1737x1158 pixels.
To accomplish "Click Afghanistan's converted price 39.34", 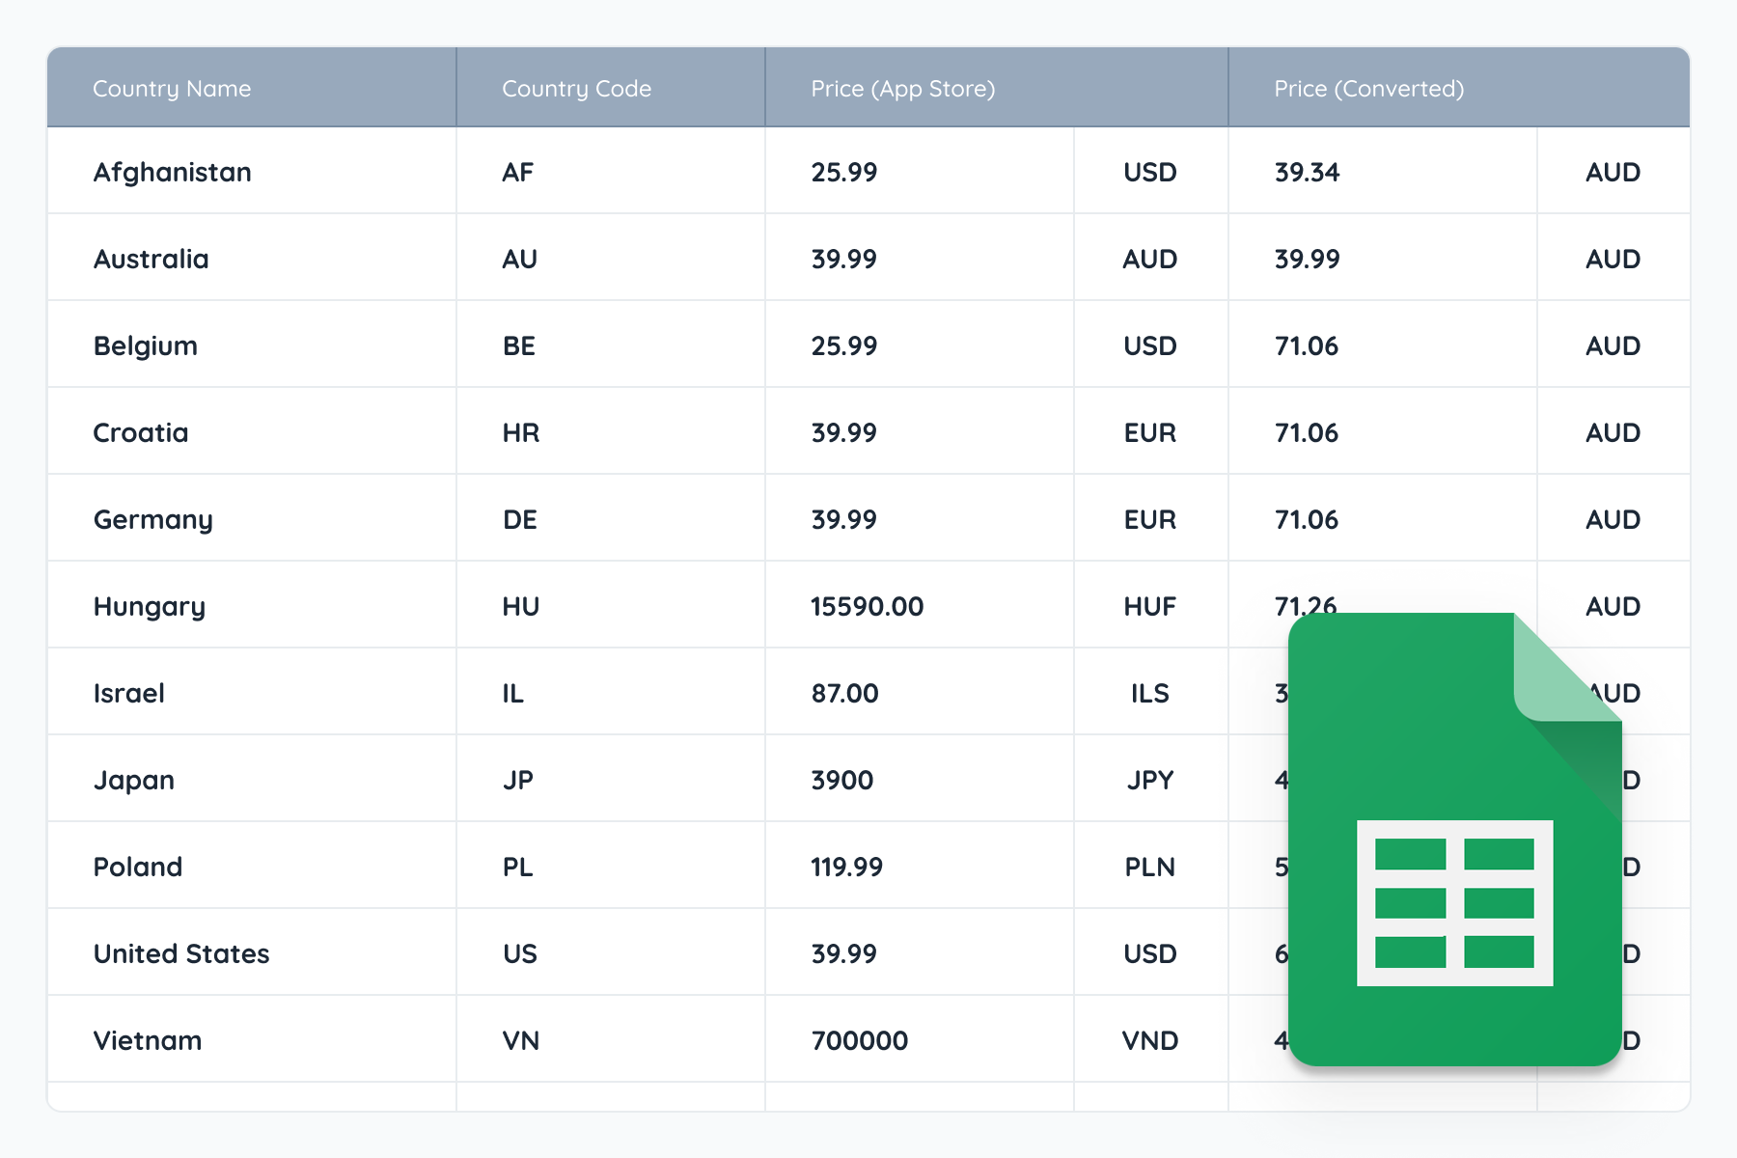I will pyautogui.click(x=1307, y=172).
